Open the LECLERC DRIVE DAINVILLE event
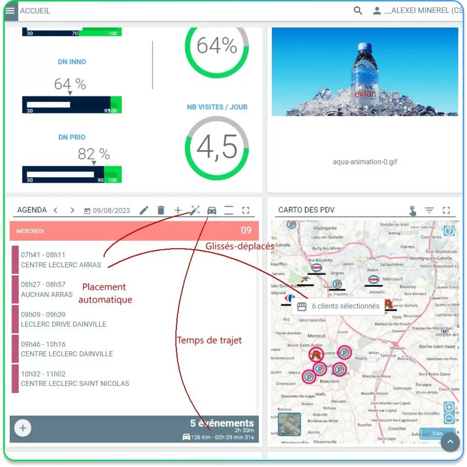Viewport: 467px width, 467px height. coord(134,319)
